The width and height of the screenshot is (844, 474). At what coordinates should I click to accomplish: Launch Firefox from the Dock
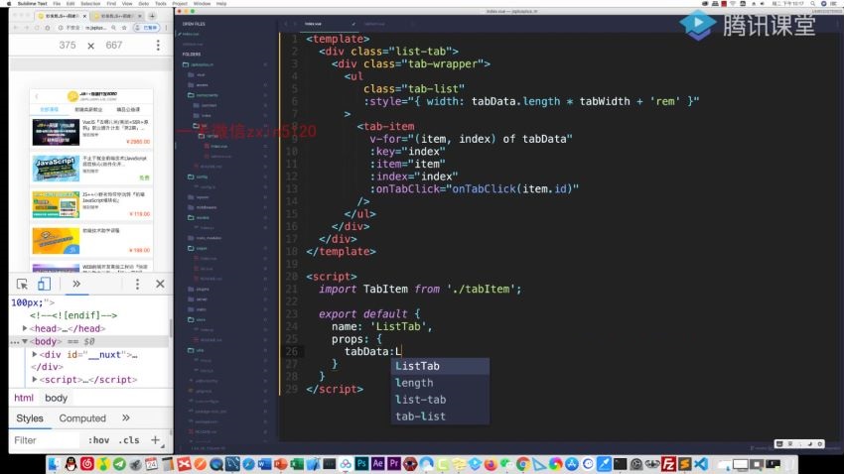491,464
